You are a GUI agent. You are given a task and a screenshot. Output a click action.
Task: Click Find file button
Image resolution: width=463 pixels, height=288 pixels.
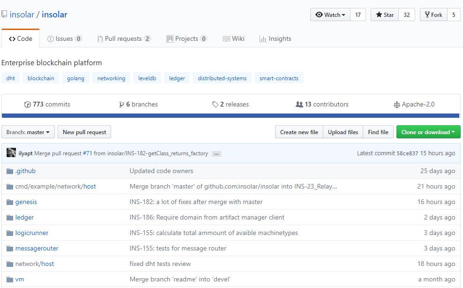point(378,132)
